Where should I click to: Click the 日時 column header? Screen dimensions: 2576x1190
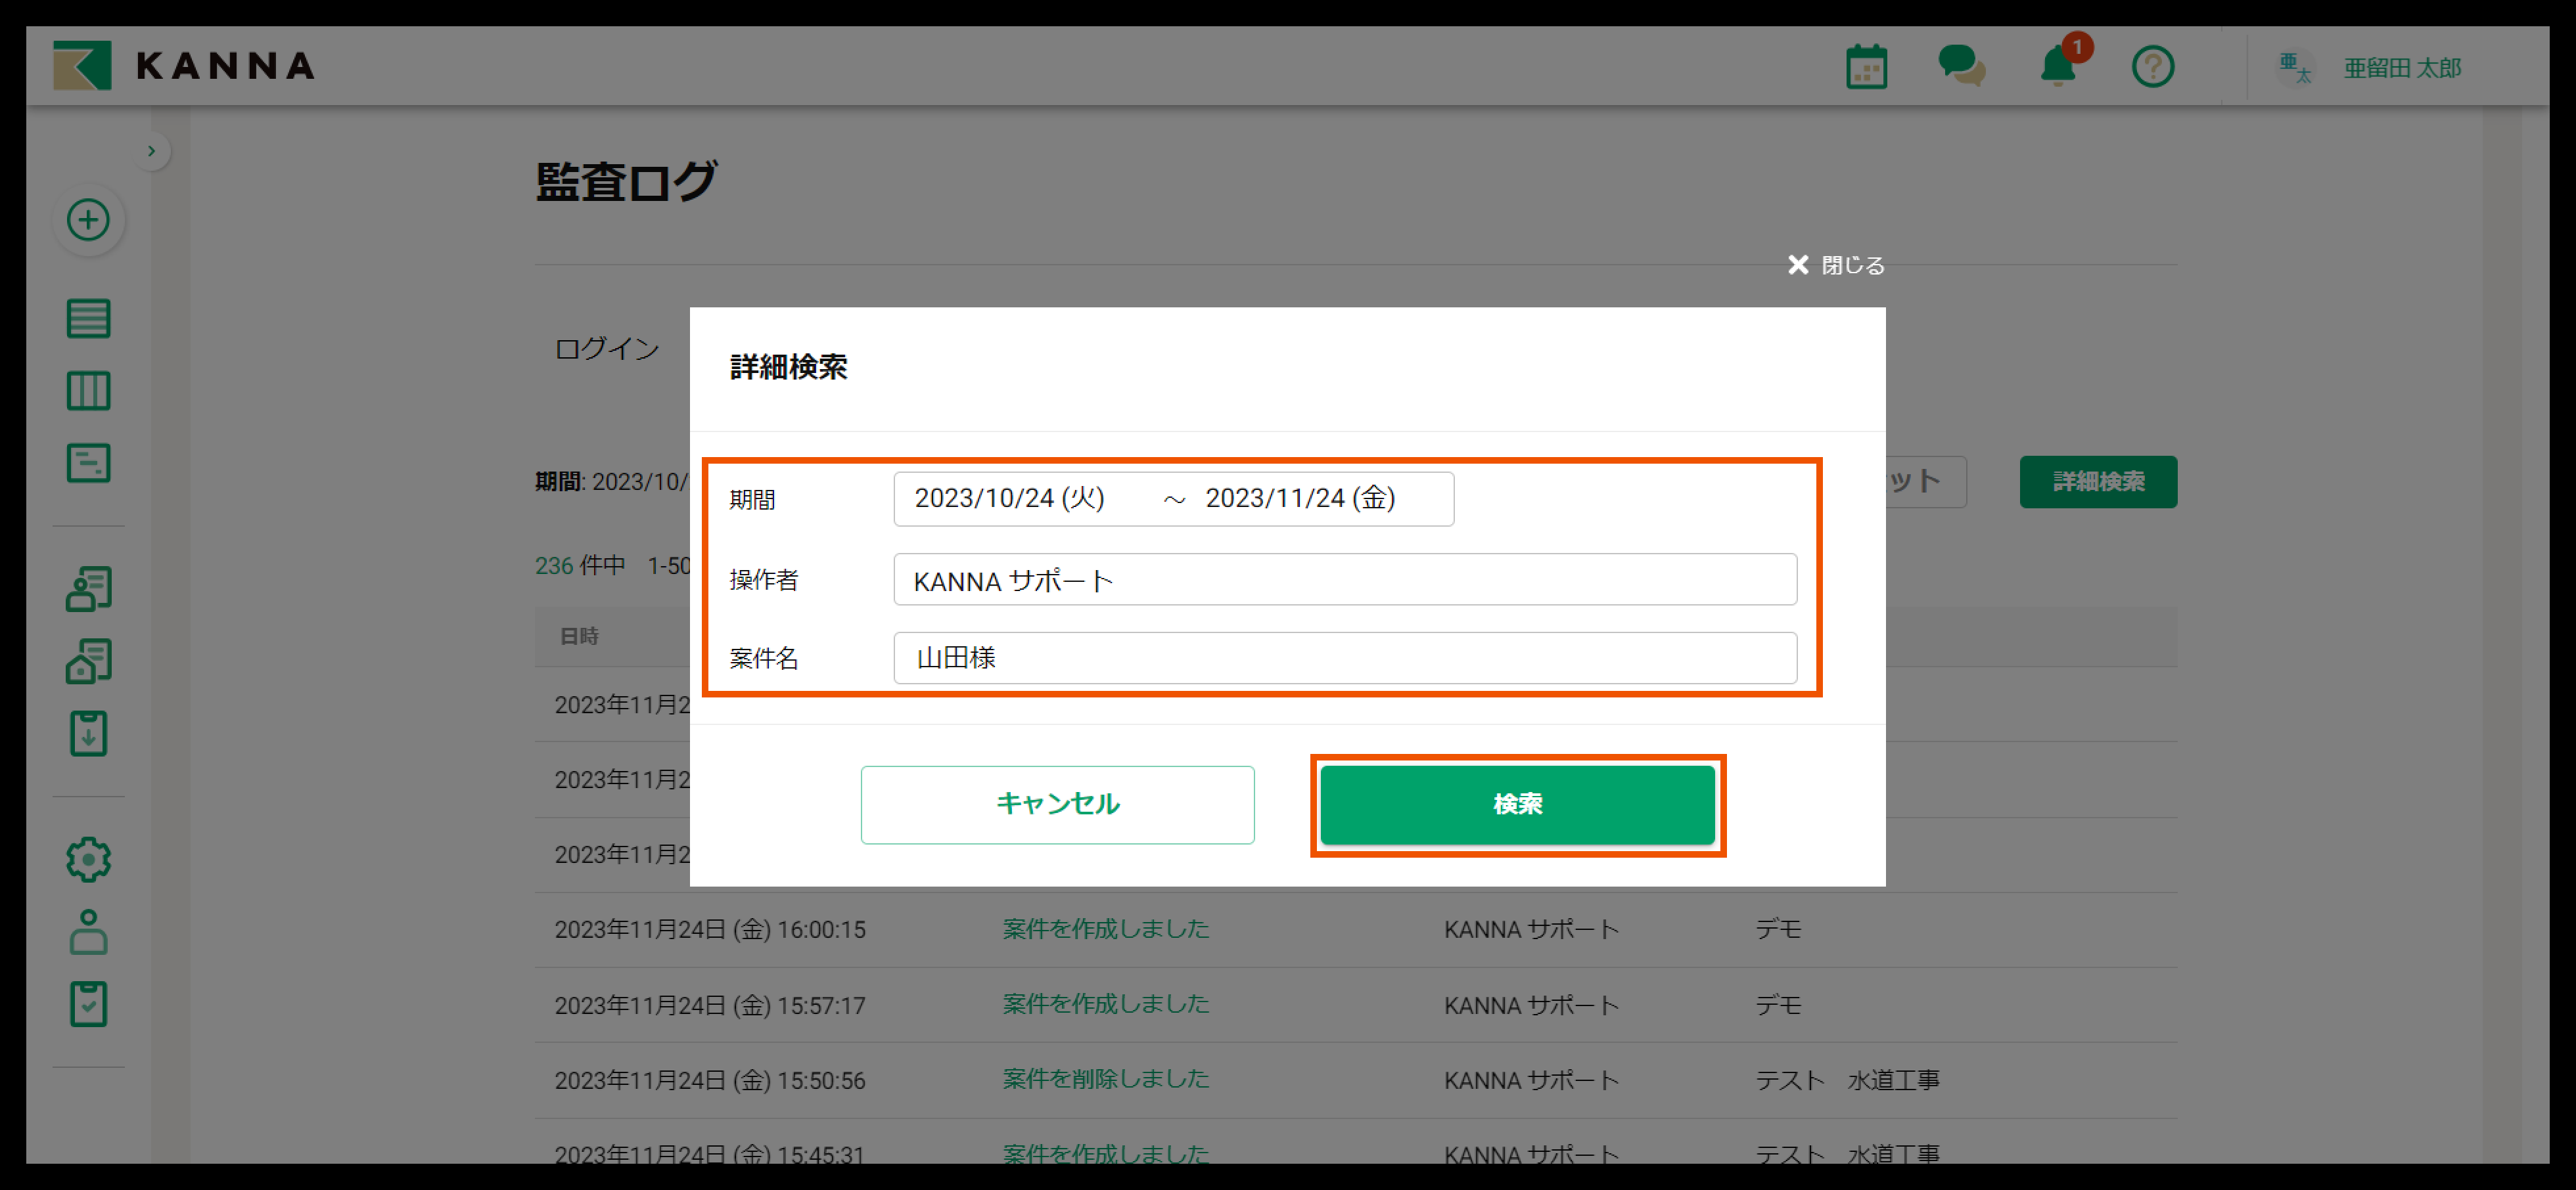click(579, 636)
